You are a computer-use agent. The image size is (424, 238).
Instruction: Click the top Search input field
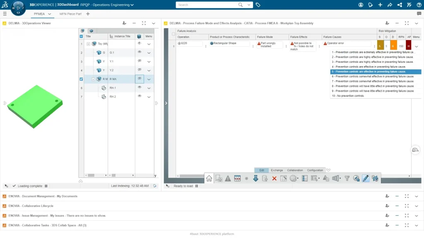tap(207, 5)
